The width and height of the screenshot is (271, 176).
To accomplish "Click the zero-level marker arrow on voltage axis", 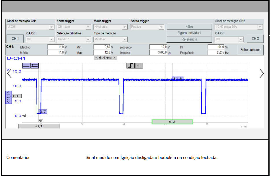I will tap(24, 116).
